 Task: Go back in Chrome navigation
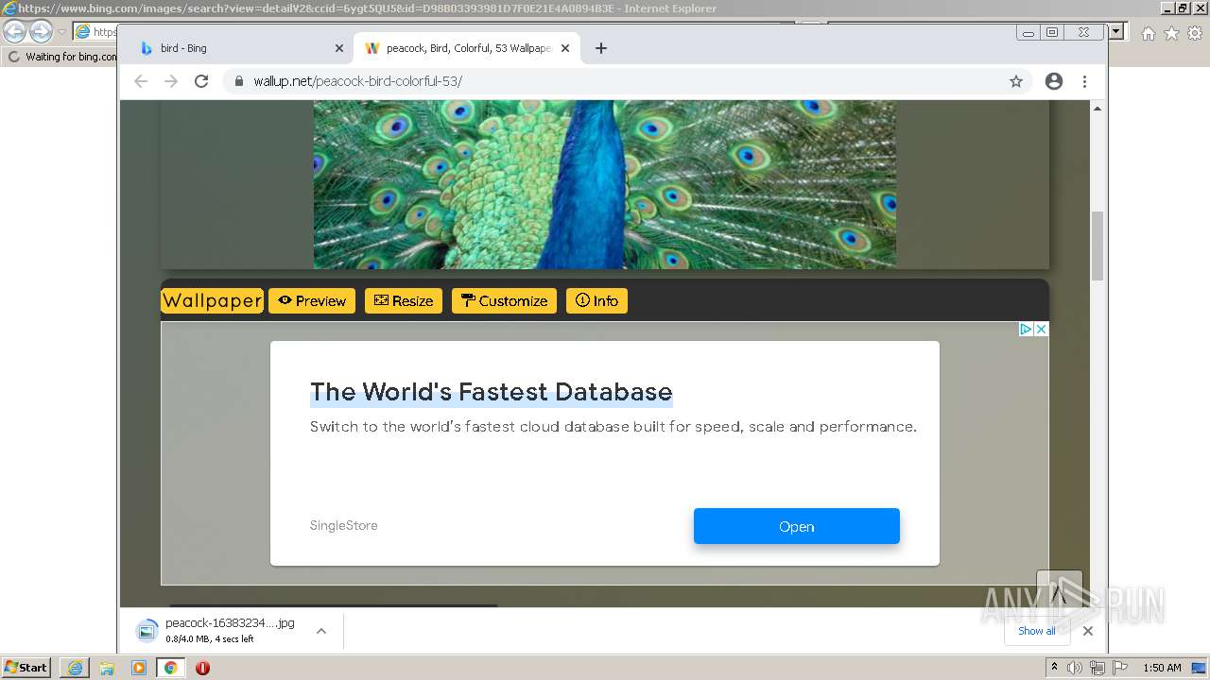pos(141,81)
